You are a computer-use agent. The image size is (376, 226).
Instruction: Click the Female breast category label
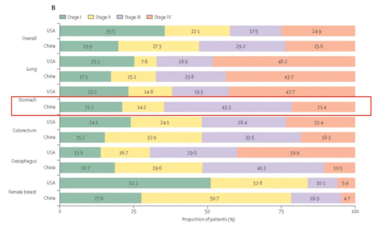22,191
